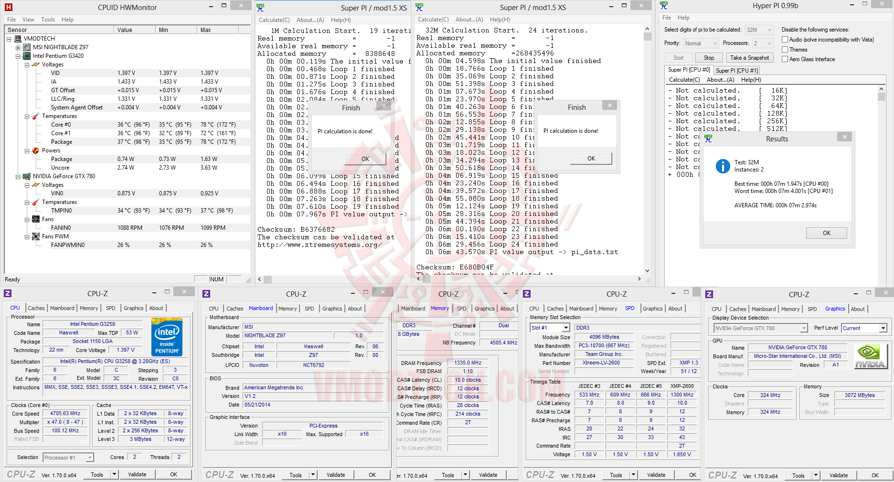Image resolution: width=894 pixels, height=482 pixels.
Task: Open the Slot #1 memory slot dropdown
Action: [x=550, y=328]
